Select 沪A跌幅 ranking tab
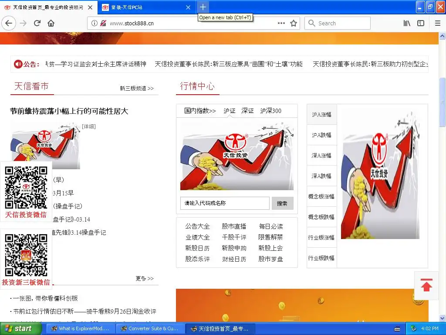The width and height of the screenshot is (446, 335). [x=322, y=135]
